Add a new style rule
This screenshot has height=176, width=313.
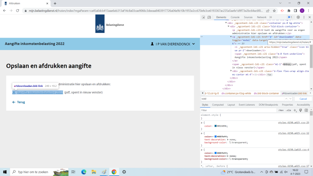tap(295, 110)
